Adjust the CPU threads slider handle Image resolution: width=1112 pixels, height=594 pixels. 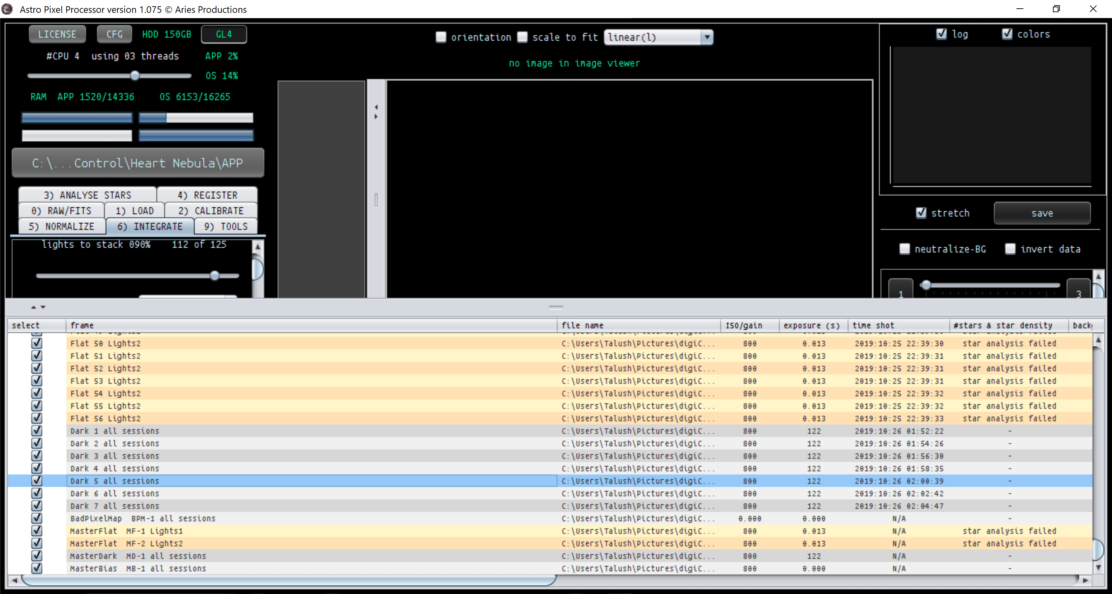pyautogui.click(x=135, y=76)
